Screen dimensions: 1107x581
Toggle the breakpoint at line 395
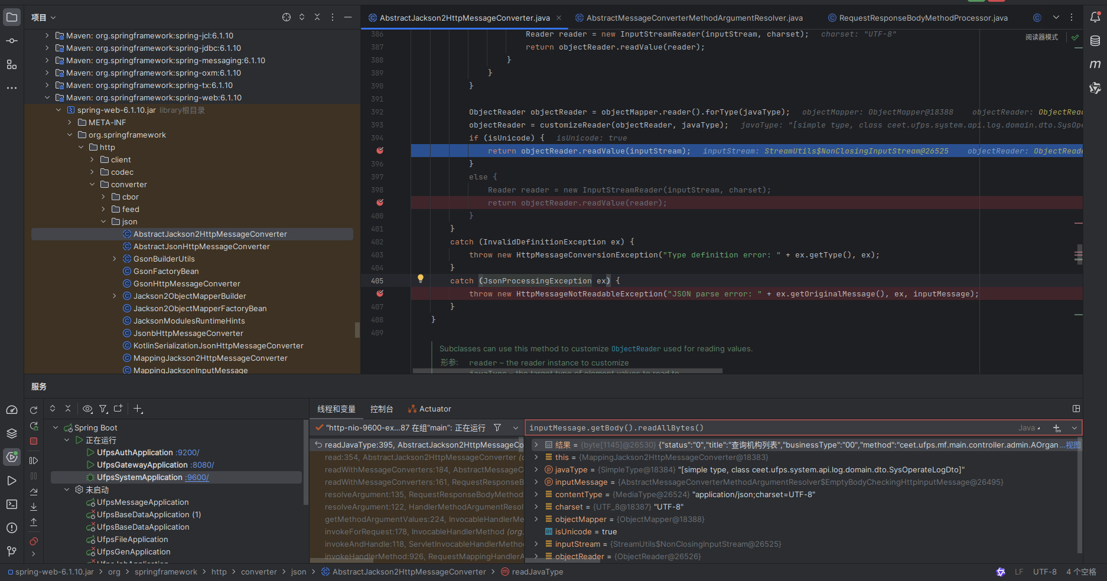(x=380, y=151)
